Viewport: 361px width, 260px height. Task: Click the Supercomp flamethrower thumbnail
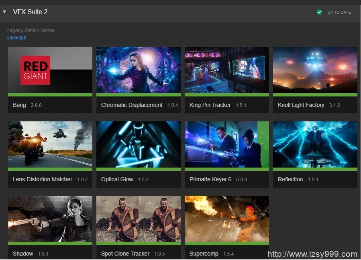point(226,219)
